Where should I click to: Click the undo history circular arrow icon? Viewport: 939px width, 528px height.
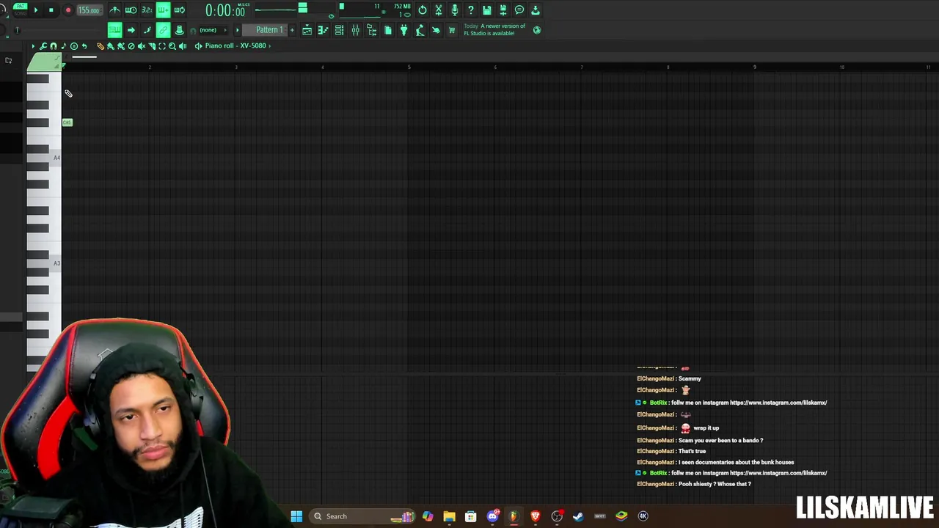(423, 10)
